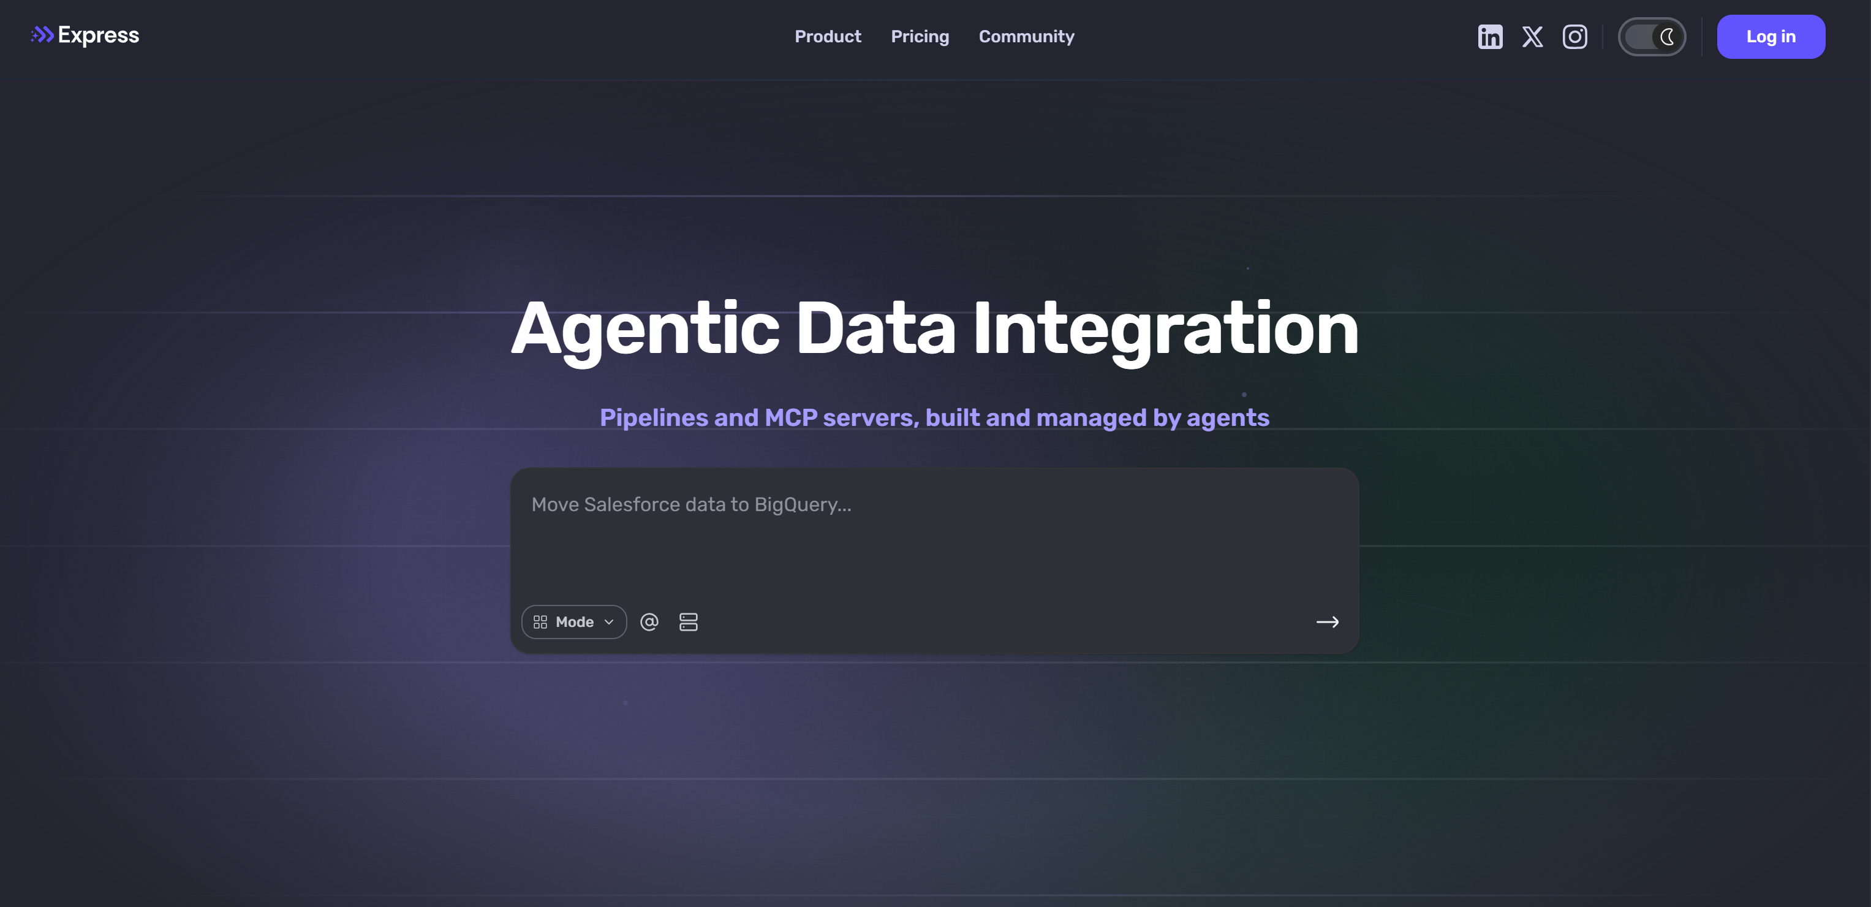Open the Product menu
Image resolution: width=1871 pixels, height=907 pixels.
click(827, 36)
